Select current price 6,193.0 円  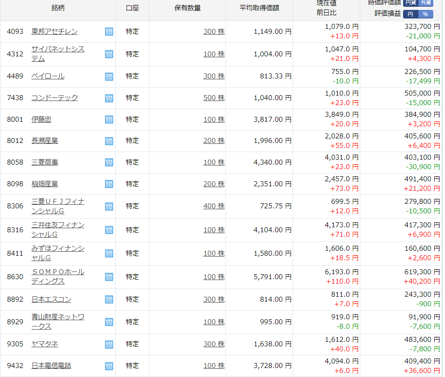tap(342, 272)
